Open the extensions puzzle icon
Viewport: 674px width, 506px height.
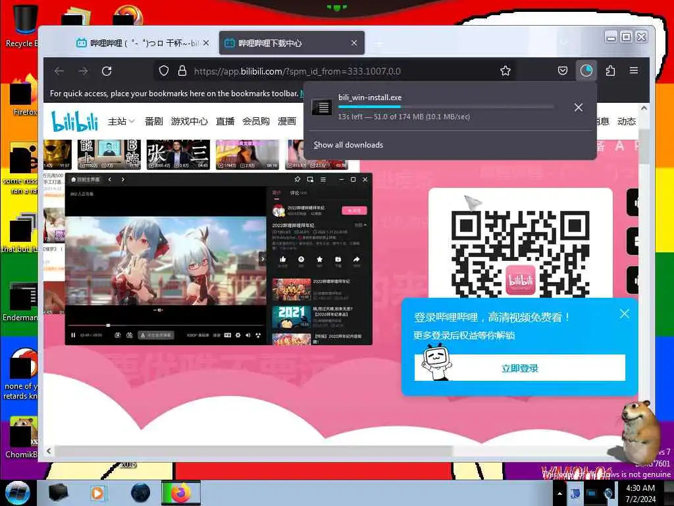click(610, 70)
